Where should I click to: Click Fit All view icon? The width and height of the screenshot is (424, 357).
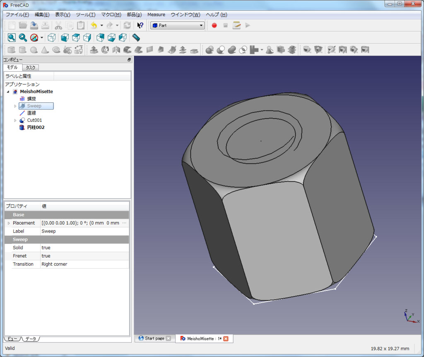(x=12, y=38)
